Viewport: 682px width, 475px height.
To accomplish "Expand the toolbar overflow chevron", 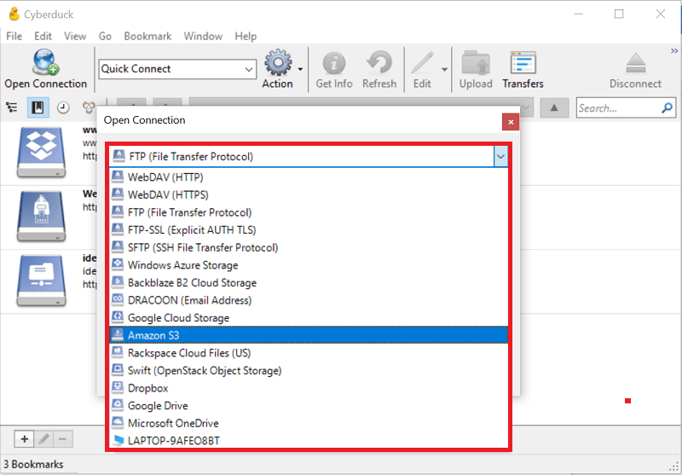I will tap(674, 51).
